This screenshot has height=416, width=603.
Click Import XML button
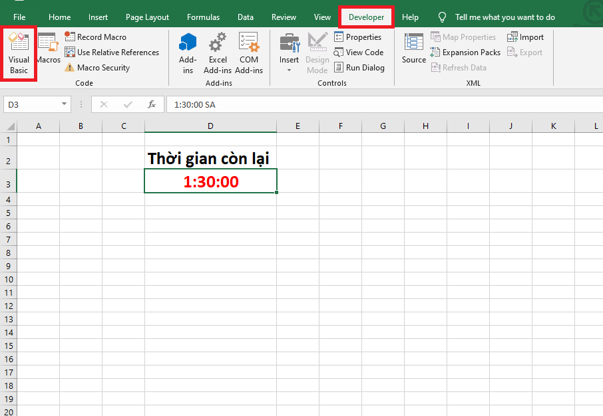[525, 37]
